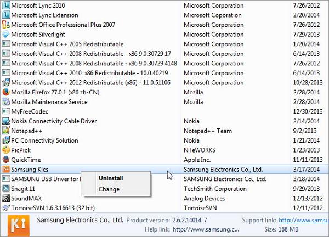Viewport: 329px width, 237px height.
Task: Select TortoiseSVN 1.6.3.16613 (32 bit) entry
Action: pos(53,208)
